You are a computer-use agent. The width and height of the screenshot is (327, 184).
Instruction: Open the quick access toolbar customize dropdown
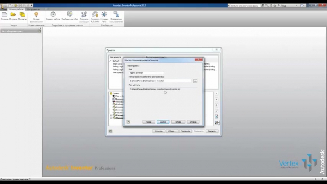[x=32, y=5]
